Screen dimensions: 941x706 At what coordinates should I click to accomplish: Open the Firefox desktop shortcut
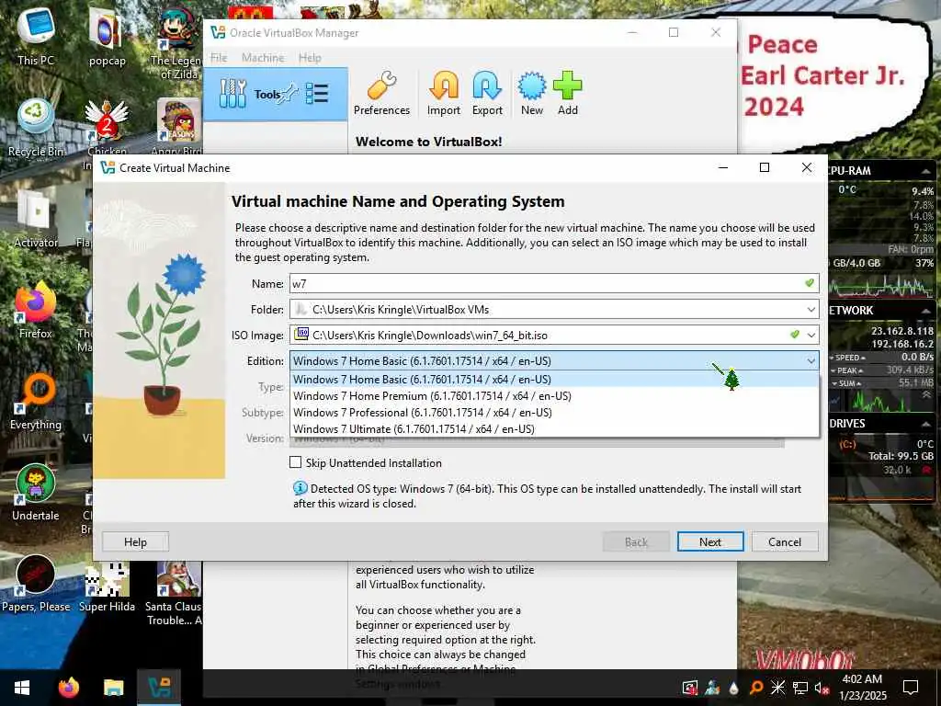(36, 311)
